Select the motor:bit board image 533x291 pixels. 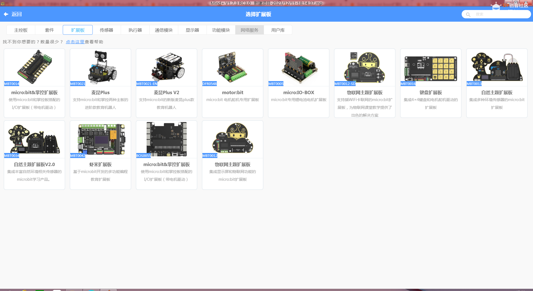pyautogui.click(x=233, y=67)
